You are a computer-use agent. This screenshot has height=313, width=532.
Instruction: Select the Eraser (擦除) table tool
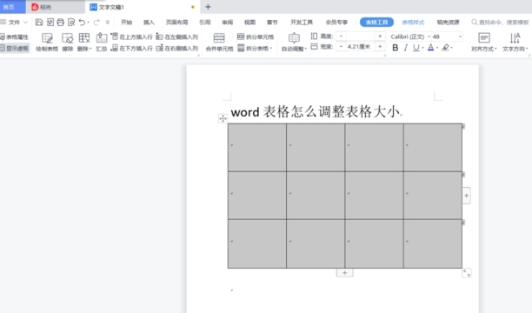pos(68,42)
